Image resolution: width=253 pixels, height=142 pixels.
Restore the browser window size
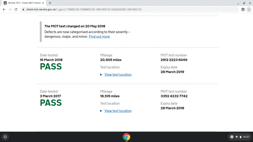click(x=244, y=3)
